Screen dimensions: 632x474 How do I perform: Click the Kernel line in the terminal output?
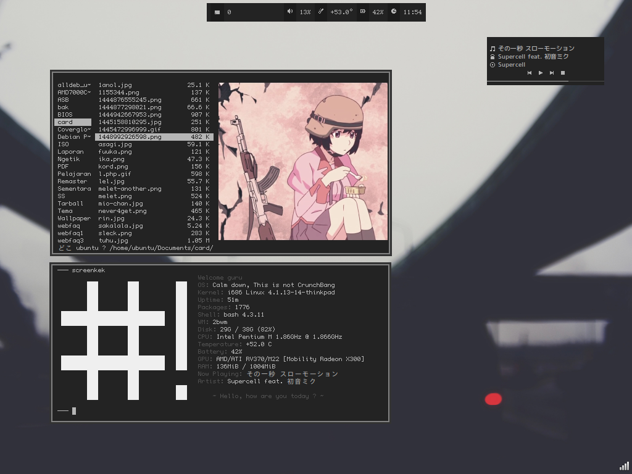pos(266,293)
